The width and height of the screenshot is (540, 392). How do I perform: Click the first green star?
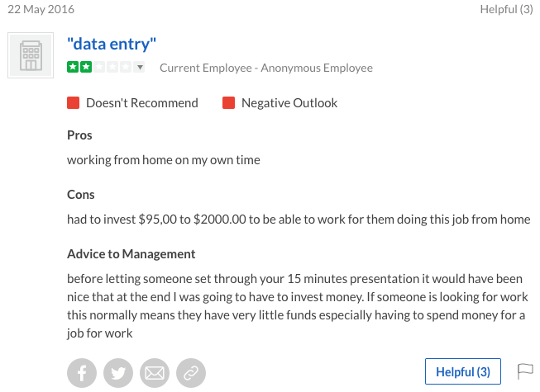click(73, 67)
